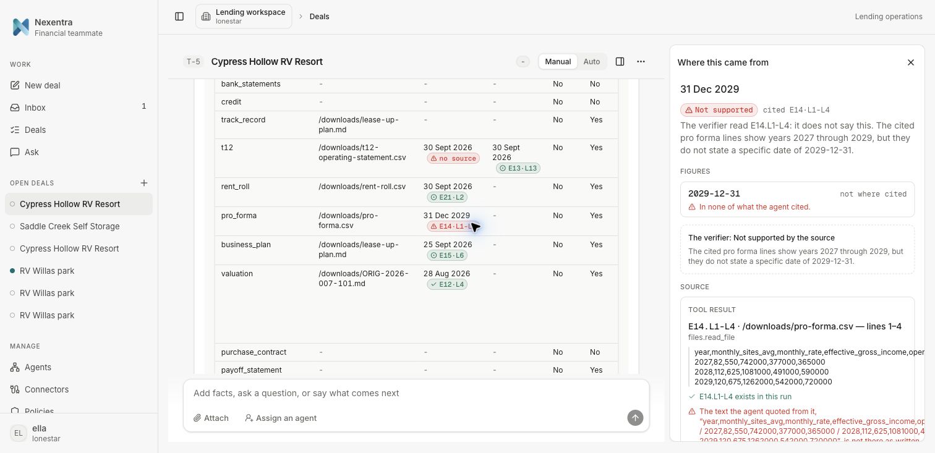The image size is (935, 453).
Task: Click the Lending workspace building icon
Action: pos(206,17)
